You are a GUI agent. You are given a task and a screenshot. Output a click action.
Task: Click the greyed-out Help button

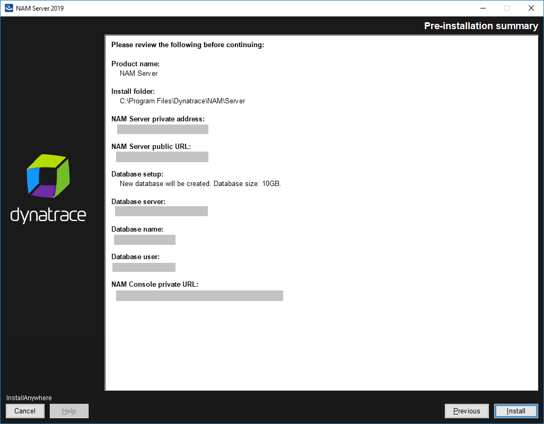(69, 411)
